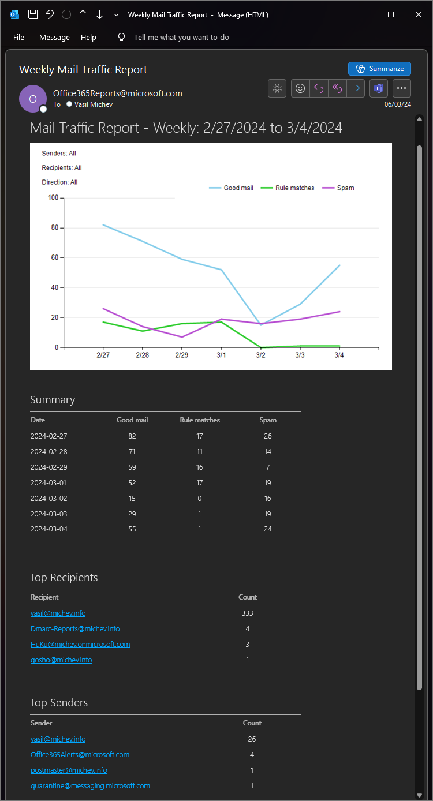The height and width of the screenshot is (801, 433).
Task: Click in Tell me what you want box
Action: pos(181,37)
